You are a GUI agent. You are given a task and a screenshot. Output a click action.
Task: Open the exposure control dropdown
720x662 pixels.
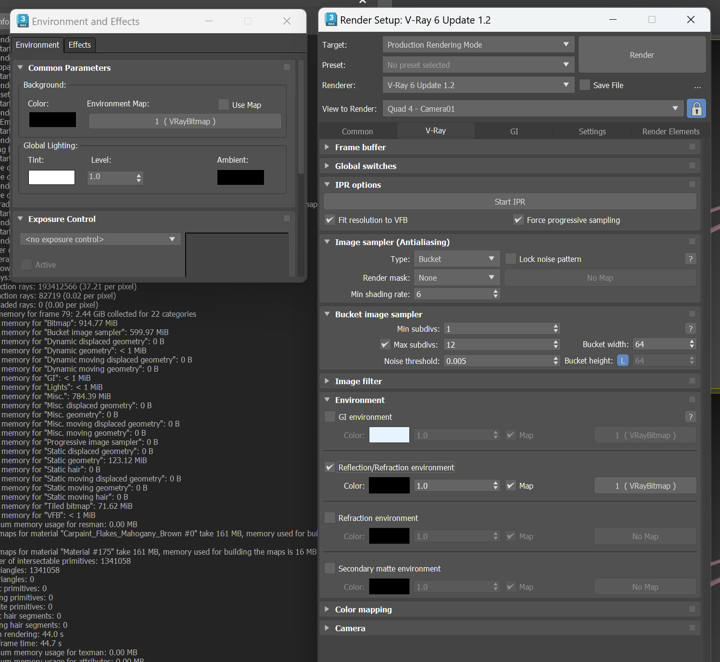coord(101,239)
